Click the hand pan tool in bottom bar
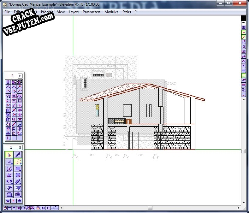 [x=38, y=208]
